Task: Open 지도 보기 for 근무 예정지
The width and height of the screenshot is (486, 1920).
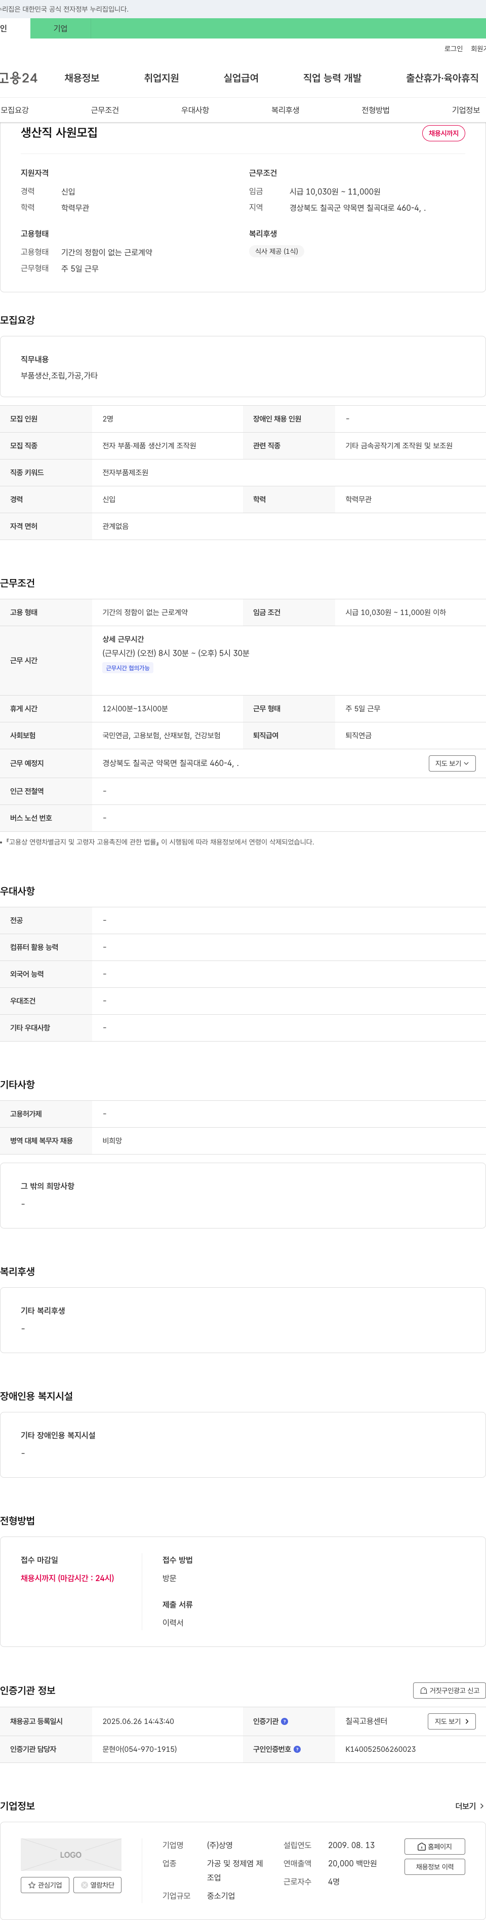Action: click(x=452, y=763)
